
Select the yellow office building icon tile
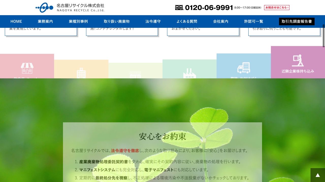(x=81, y=69)
